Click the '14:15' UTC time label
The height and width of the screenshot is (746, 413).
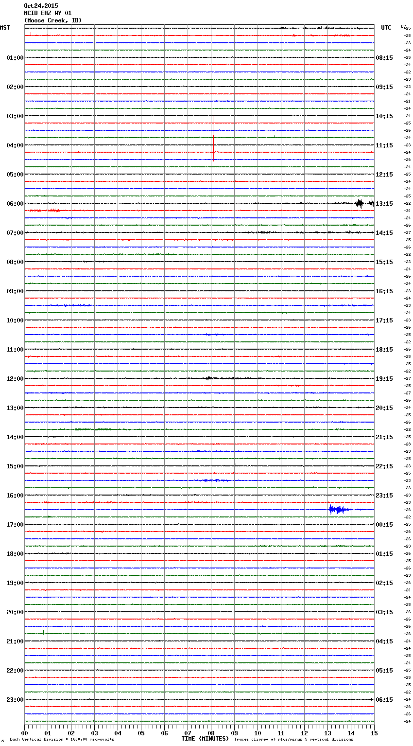[384, 233]
